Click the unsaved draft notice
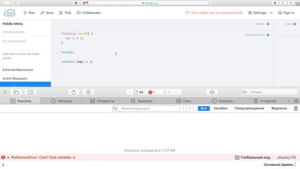300x169 pixels. click(214, 13)
